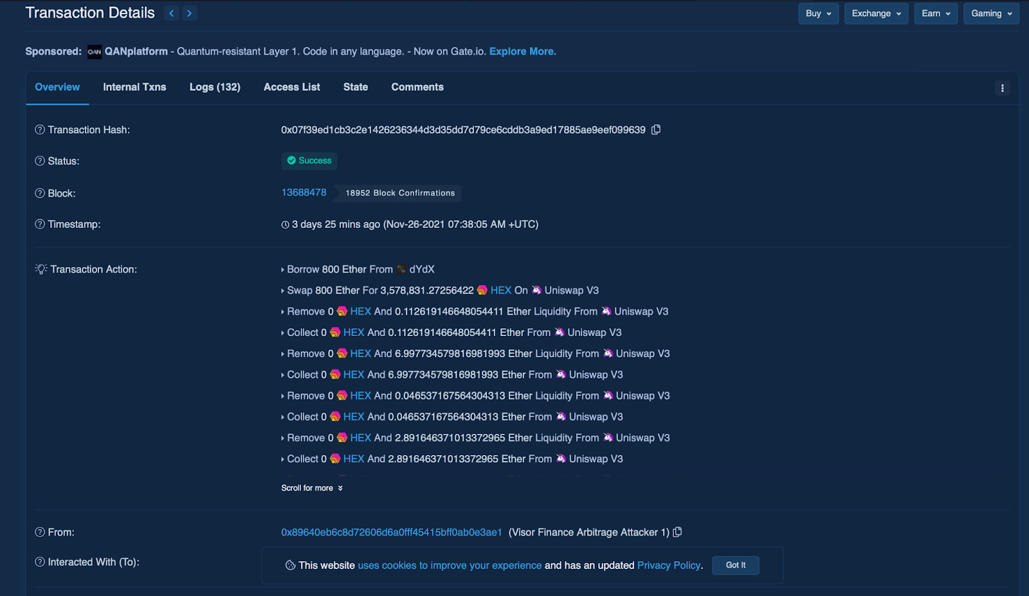Open the State tab
Image resolution: width=1029 pixels, height=596 pixels.
click(x=356, y=88)
